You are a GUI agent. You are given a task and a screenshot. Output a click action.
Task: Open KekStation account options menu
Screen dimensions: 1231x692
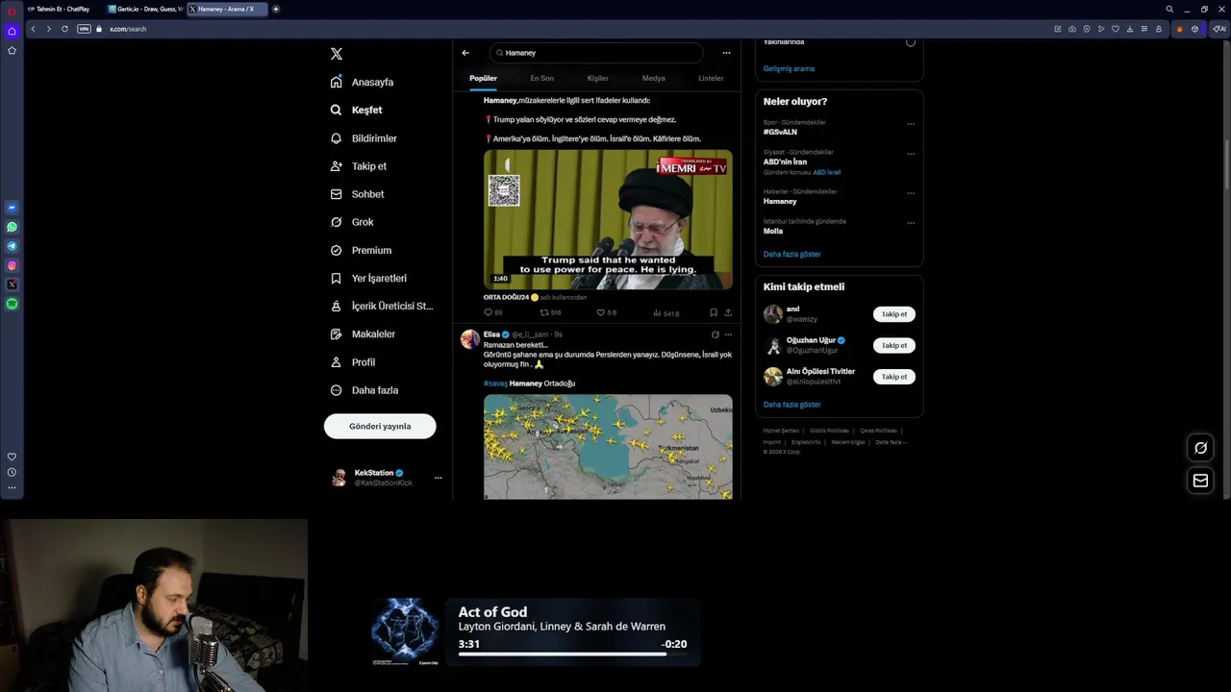438,478
